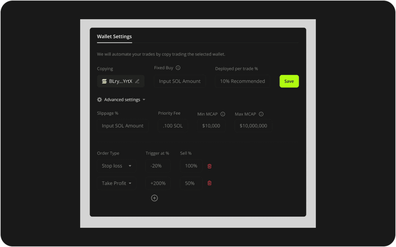This screenshot has height=247, width=396.
Task: Focus the Priority Fee field
Action: tap(173, 126)
